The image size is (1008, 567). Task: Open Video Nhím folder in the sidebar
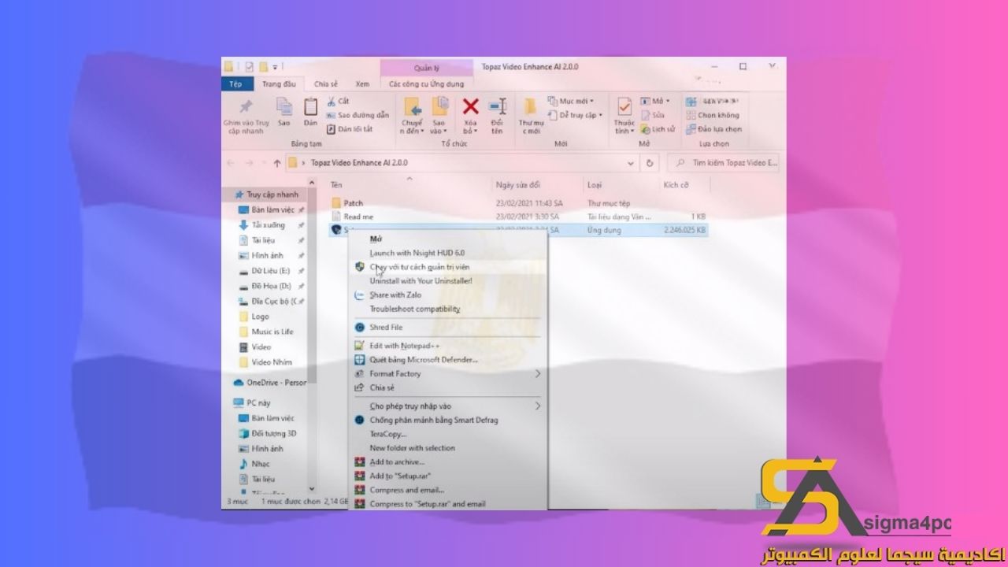pos(271,362)
